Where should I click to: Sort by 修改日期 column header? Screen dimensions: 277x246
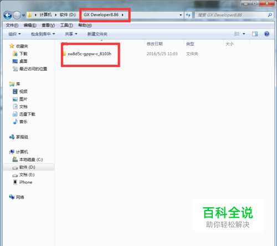(155, 44)
